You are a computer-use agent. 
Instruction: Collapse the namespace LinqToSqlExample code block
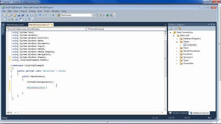tap(11, 65)
